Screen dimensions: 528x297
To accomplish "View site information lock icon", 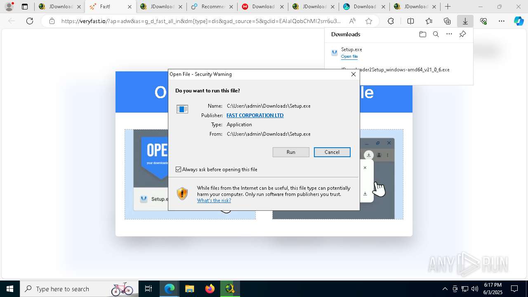I will [x=52, y=21].
